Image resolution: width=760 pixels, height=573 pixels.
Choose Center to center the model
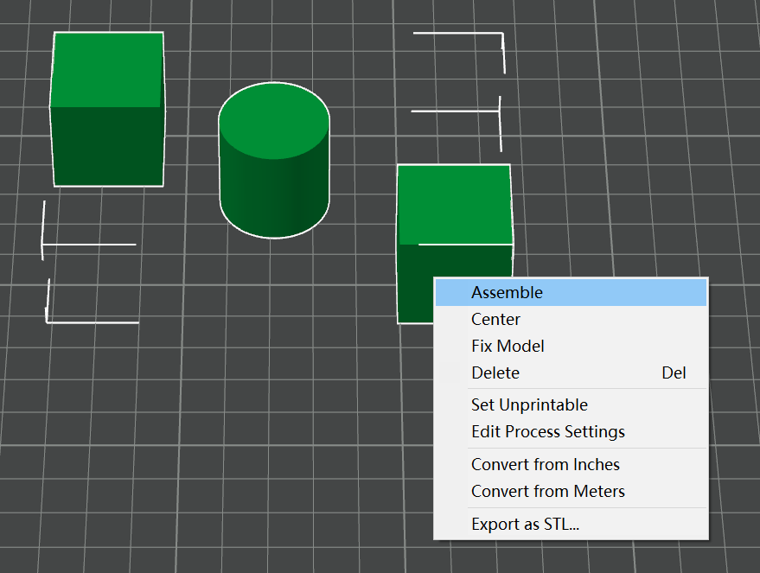click(495, 319)
